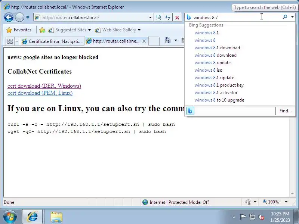Select suggestion windows 8.1

tap(207, 33)
